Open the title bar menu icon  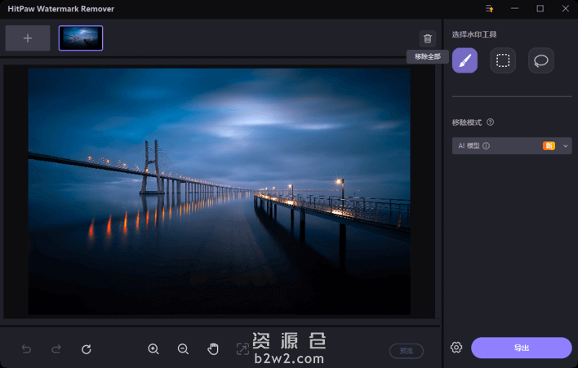pyautogui.click(x=490, y=8)
